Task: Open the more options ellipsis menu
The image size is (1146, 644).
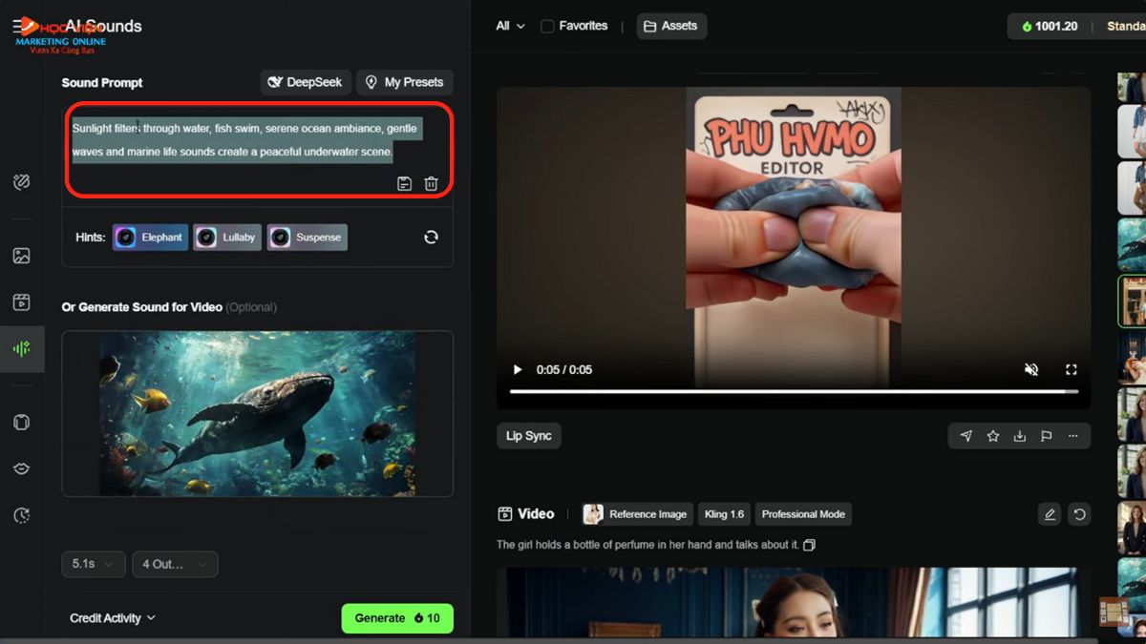Action: (x=1073, y=436)
